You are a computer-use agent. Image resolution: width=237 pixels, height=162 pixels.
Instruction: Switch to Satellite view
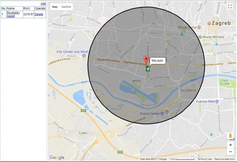click(x=66, y=7)
